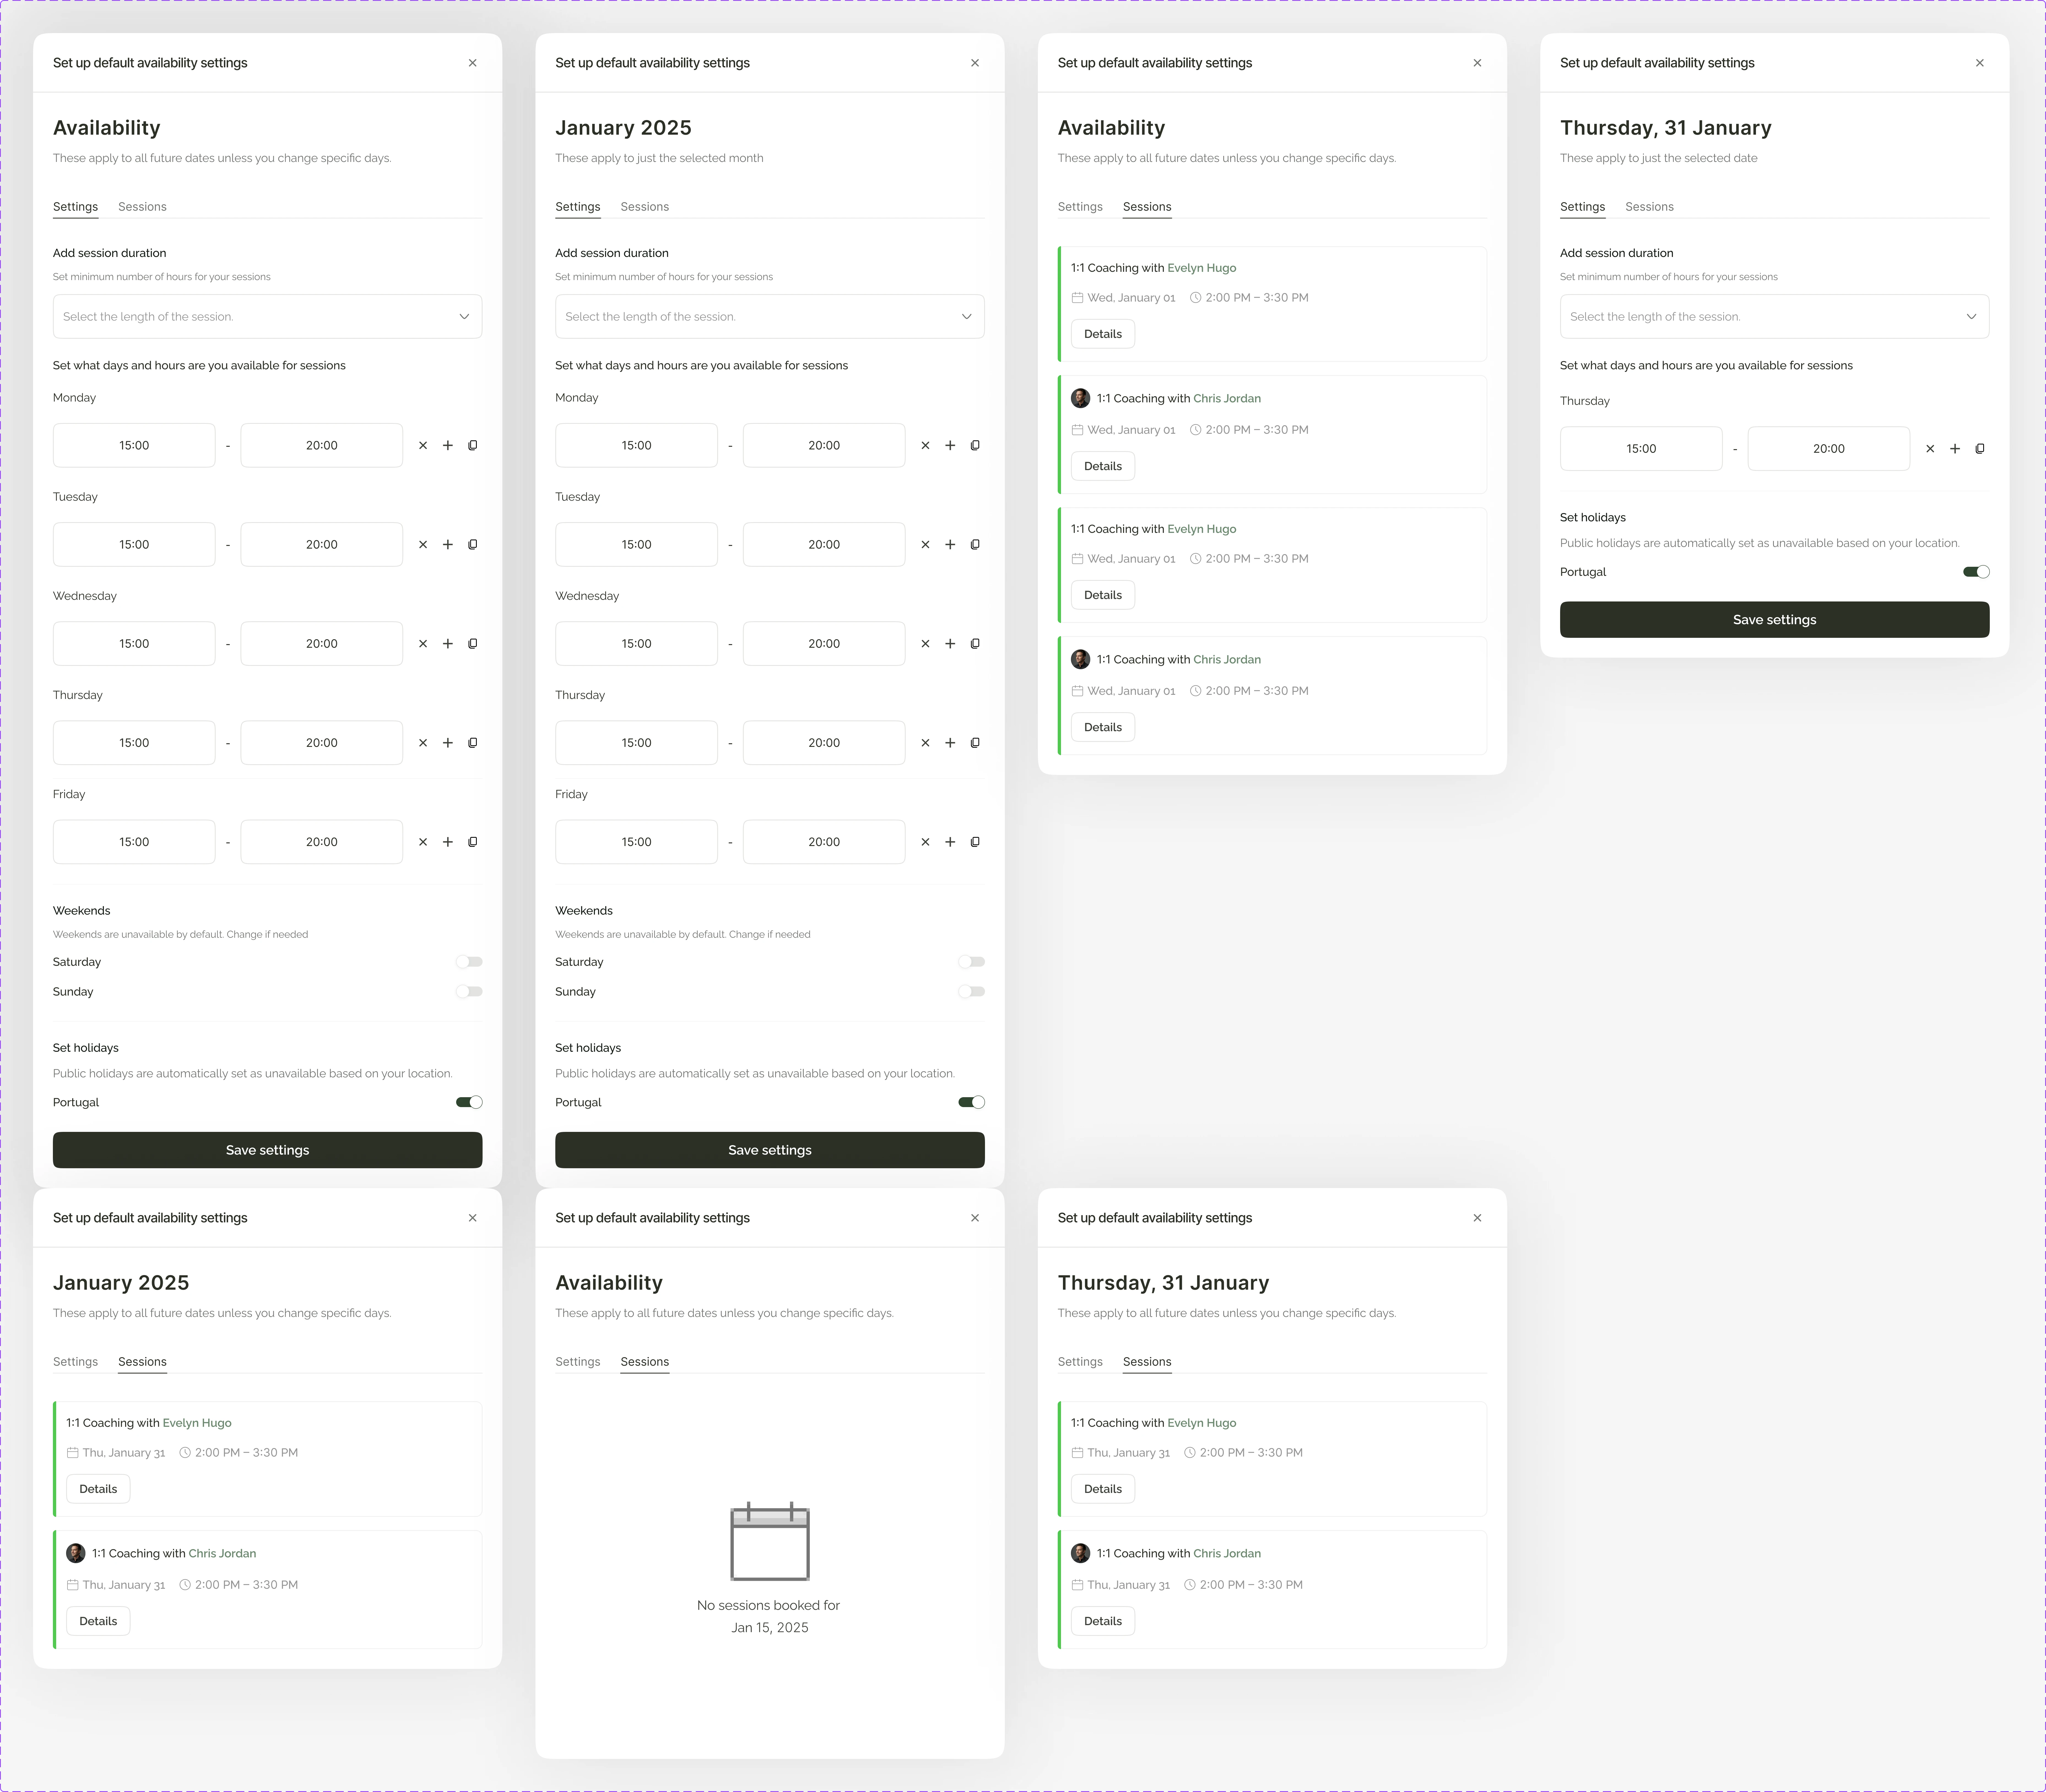
Task: Click Monday 15:00 start field in Availability settings
Action: pyautogui.click(x=134, y=445)
